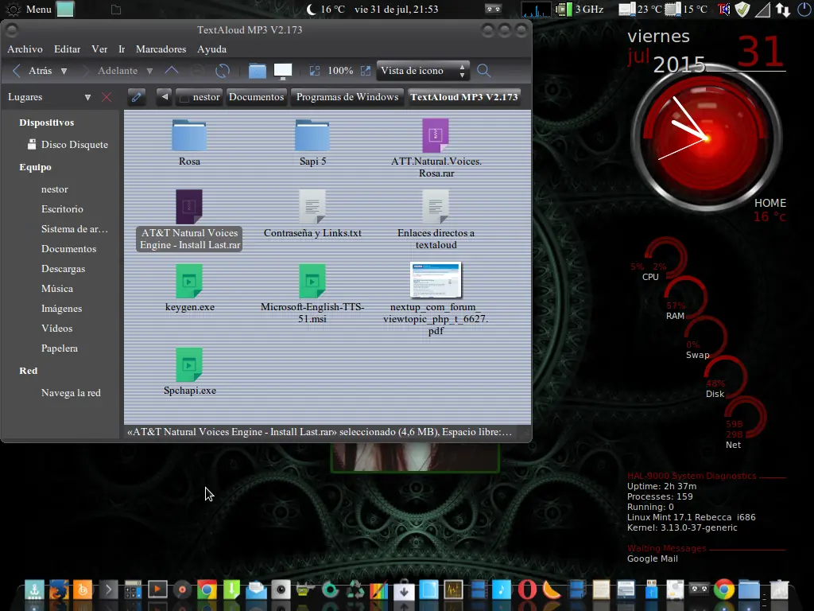
Task: Open Imágenes in the sidebar
Action: click(x=61, y=309)
